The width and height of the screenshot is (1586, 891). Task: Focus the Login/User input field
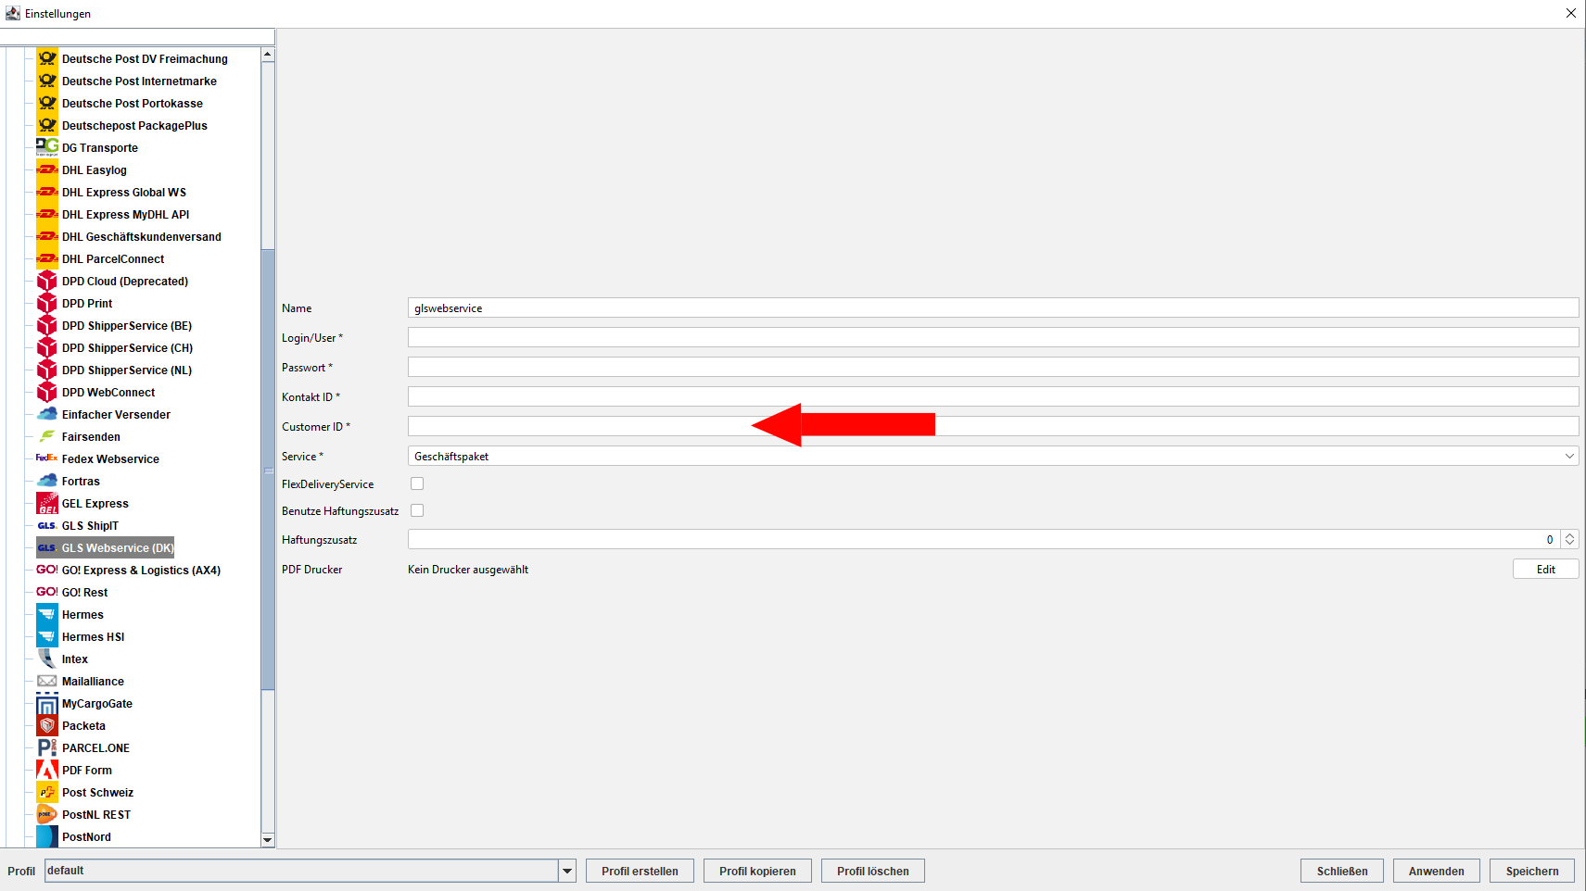993,337
